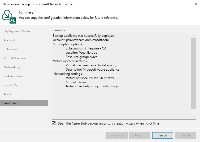Switch to the Virtual Machine step
The image size is (200, 142).
(15, 58)
